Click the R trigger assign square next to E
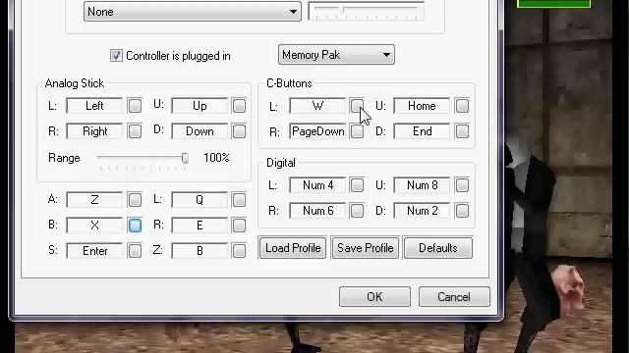 (x=239, y=226)
